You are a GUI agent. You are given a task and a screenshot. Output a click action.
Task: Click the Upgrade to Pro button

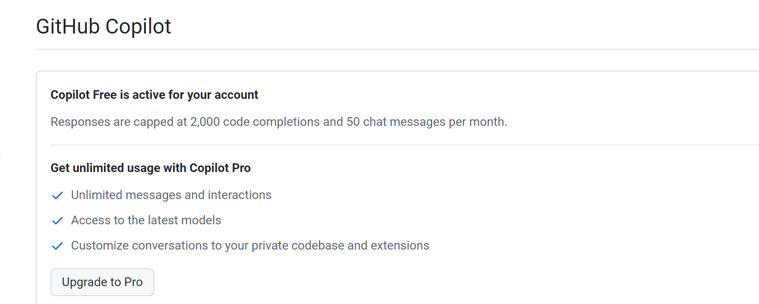click(102, 282)
